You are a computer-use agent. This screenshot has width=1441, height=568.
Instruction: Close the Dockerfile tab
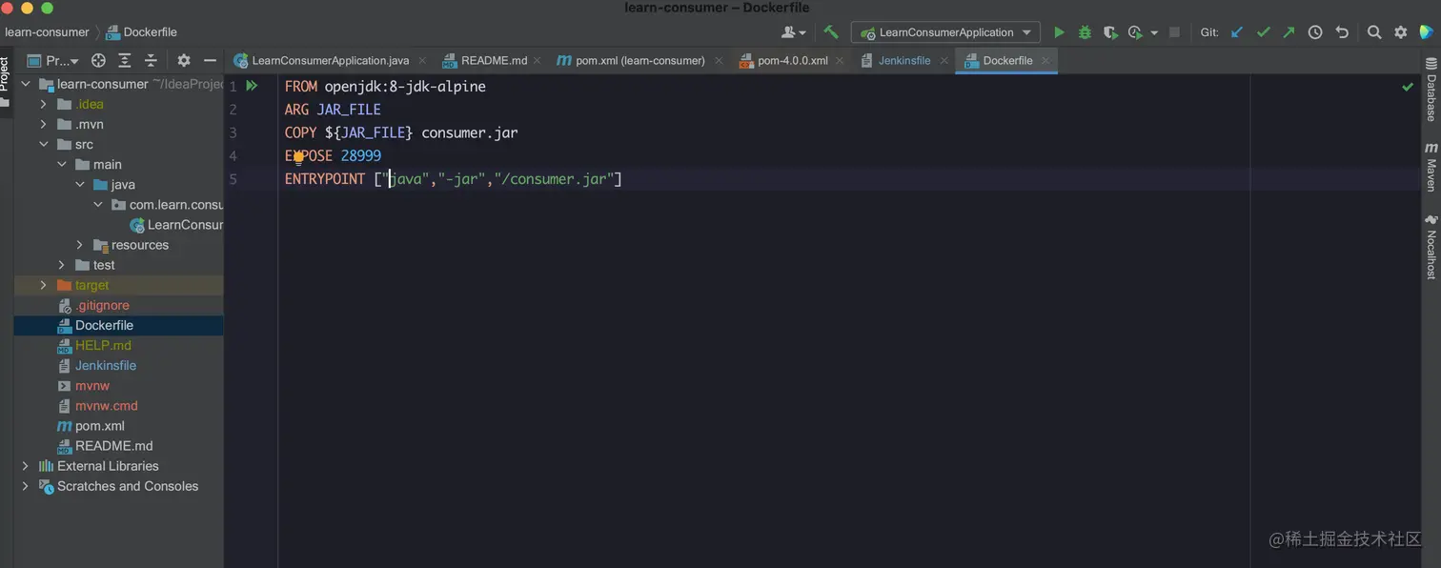[x=1045, y=60]
